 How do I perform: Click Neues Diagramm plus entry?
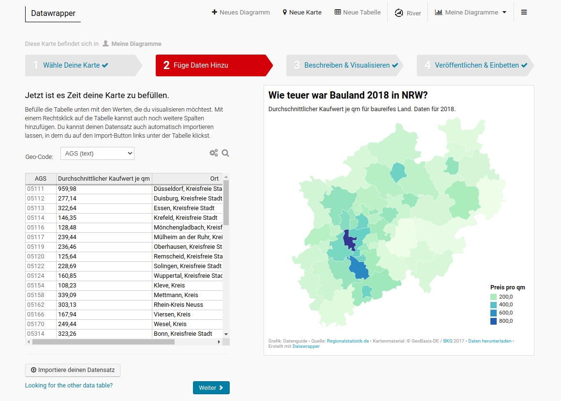[x=241, y=13]
